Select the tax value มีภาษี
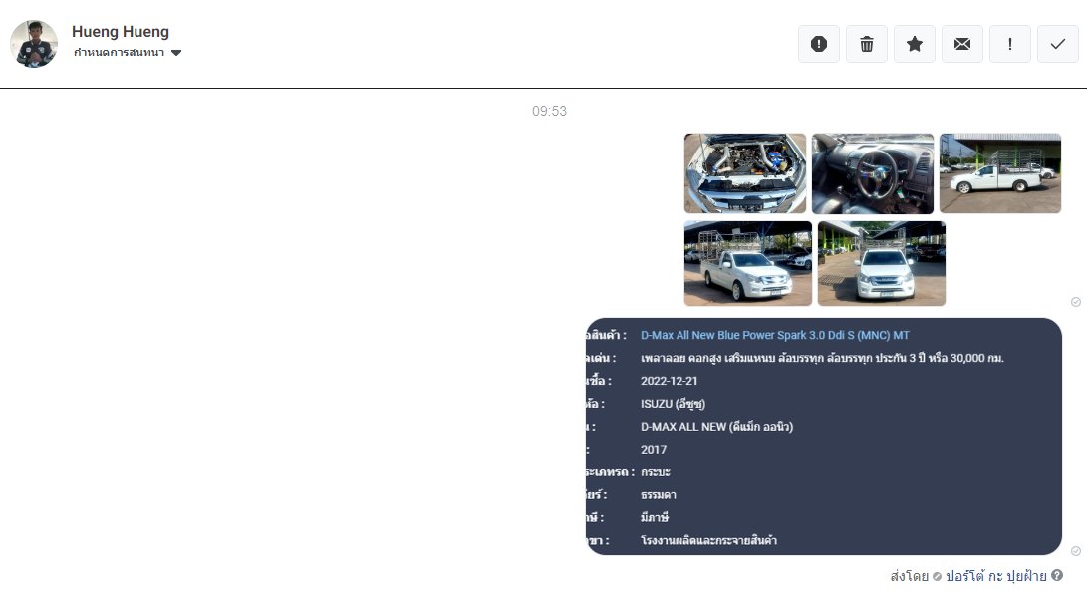Screen dimensions: 1087x613 coord(655,518)
